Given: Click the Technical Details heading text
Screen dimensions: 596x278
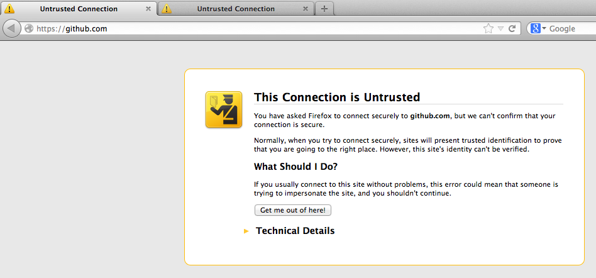Looking at the screenshot, I should (x=295, y=231).
